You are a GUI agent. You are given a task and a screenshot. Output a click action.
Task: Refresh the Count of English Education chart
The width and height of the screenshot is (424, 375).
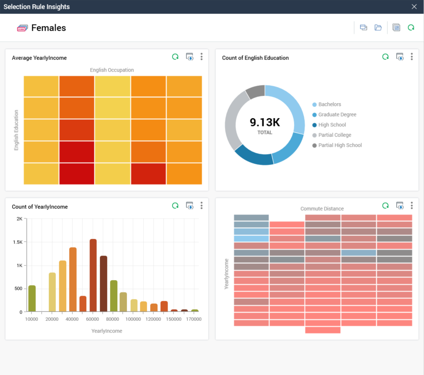point(386,57)
